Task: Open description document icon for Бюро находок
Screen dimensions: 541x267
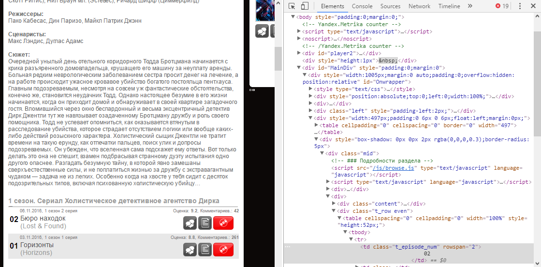Action: coord(205,223)
